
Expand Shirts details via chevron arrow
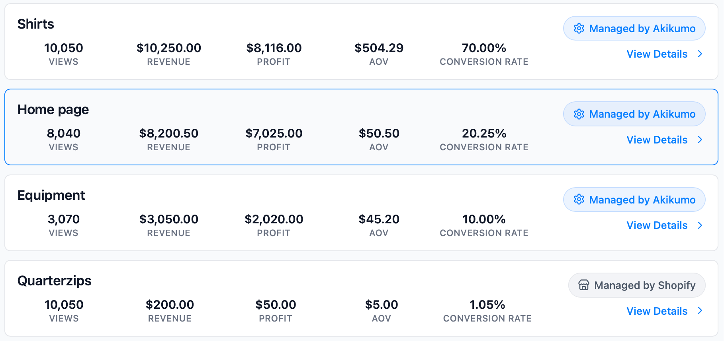(700, 54)
